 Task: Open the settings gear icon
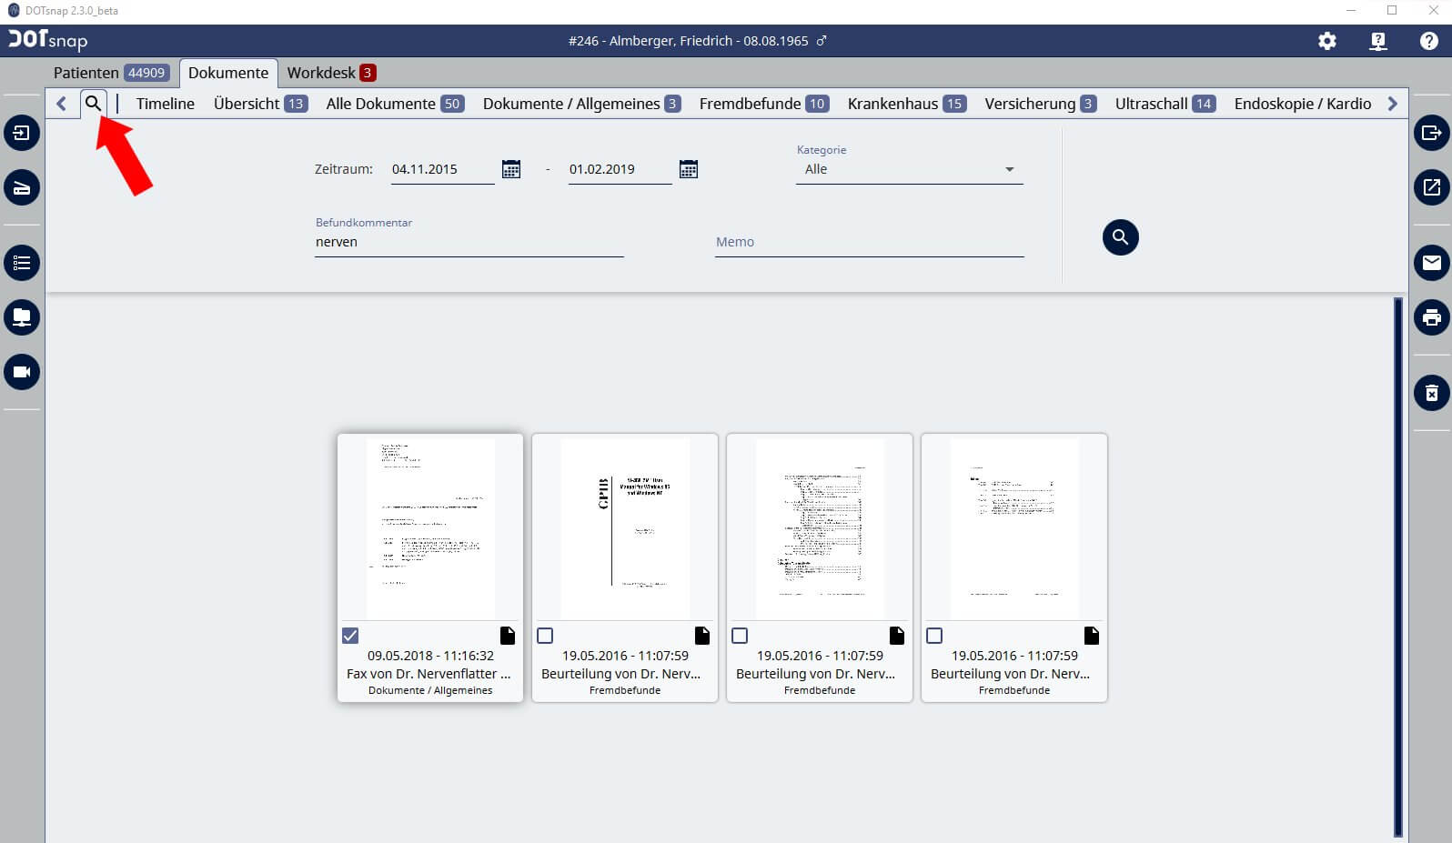[x=1327, y=41]
